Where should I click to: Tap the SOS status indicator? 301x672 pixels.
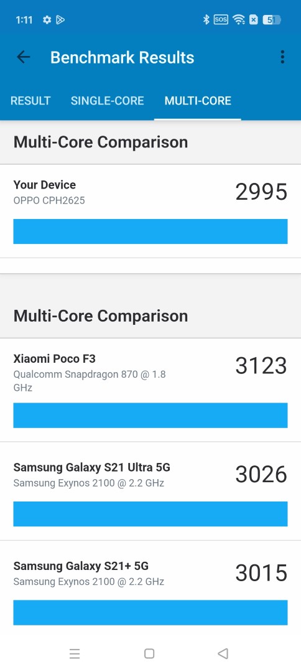click(x=221, y=19)
